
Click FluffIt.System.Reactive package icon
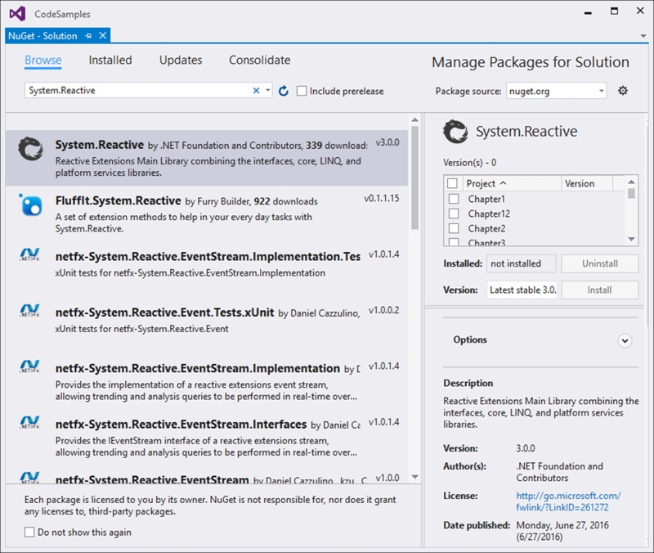click(x=30, y=205)
